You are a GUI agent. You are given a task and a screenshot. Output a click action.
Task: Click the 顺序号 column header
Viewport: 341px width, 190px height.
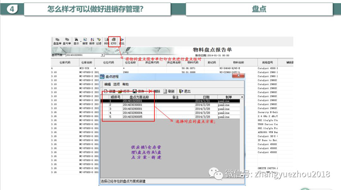coord(115,97)
